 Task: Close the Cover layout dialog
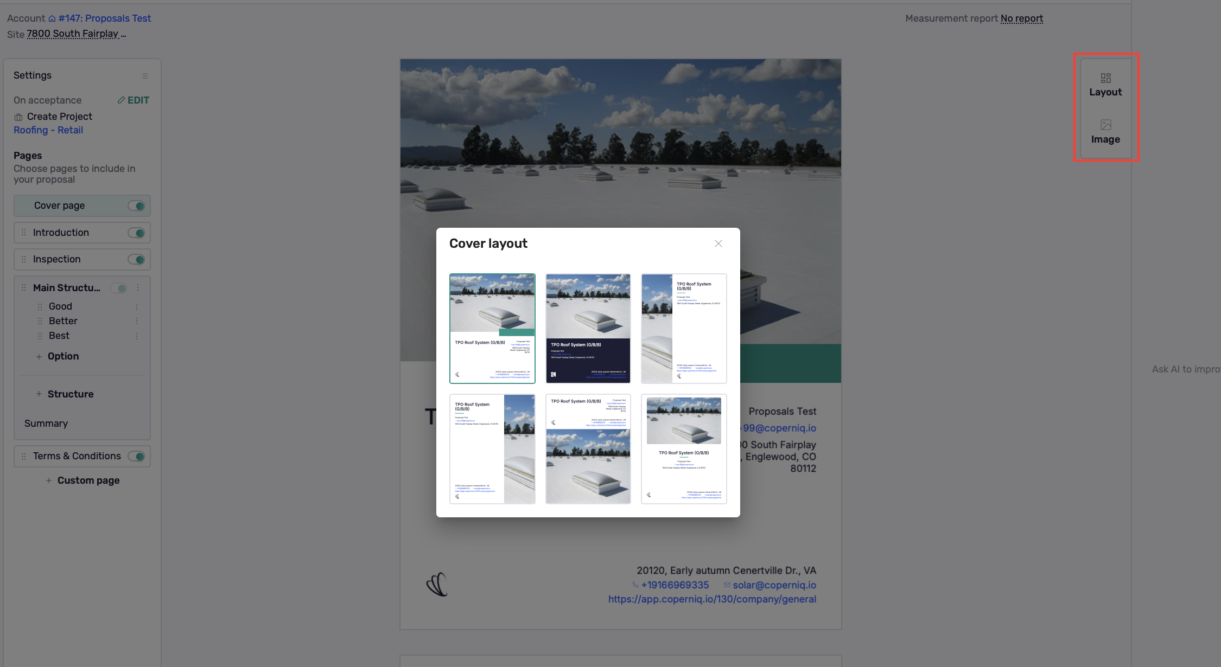[718, 243]
